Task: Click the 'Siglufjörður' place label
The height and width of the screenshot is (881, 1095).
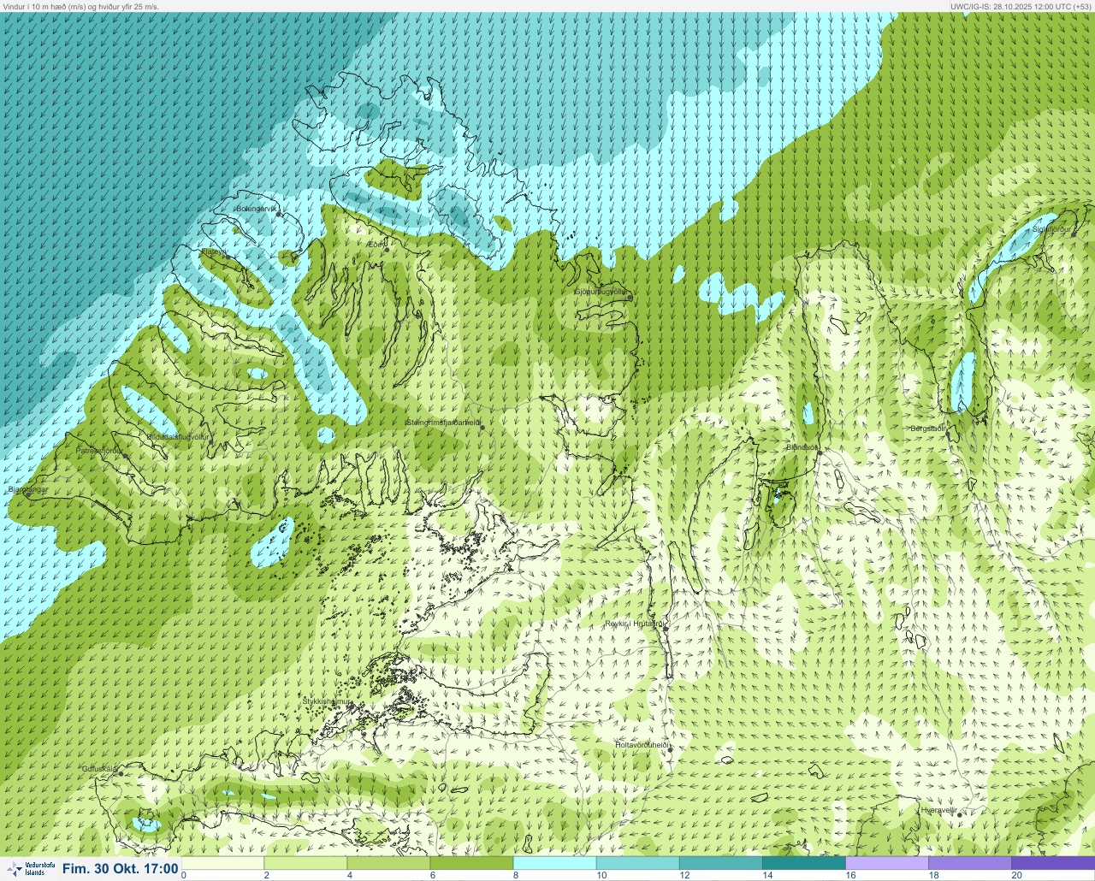Action: click(1051, 229)
